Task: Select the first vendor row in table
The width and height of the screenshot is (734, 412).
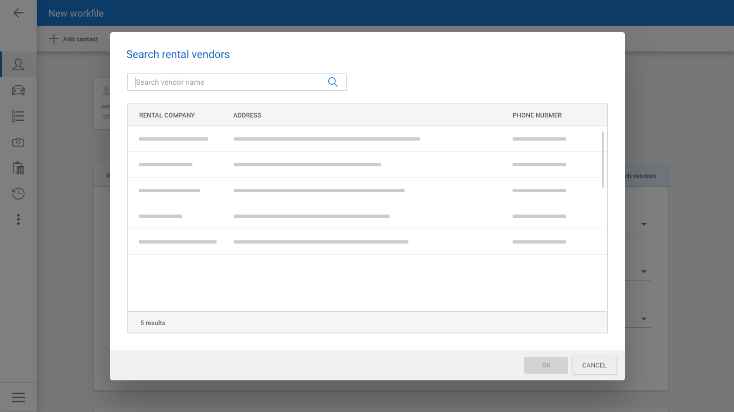Action: (365, 139)
